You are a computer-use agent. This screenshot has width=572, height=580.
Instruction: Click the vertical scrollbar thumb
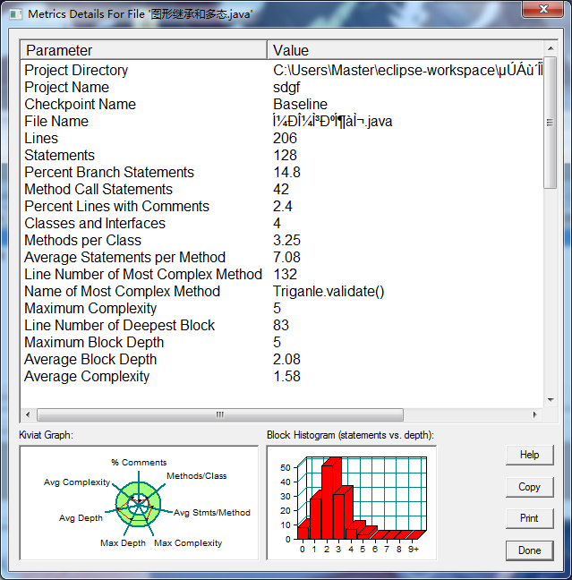(x=551, y=123)
